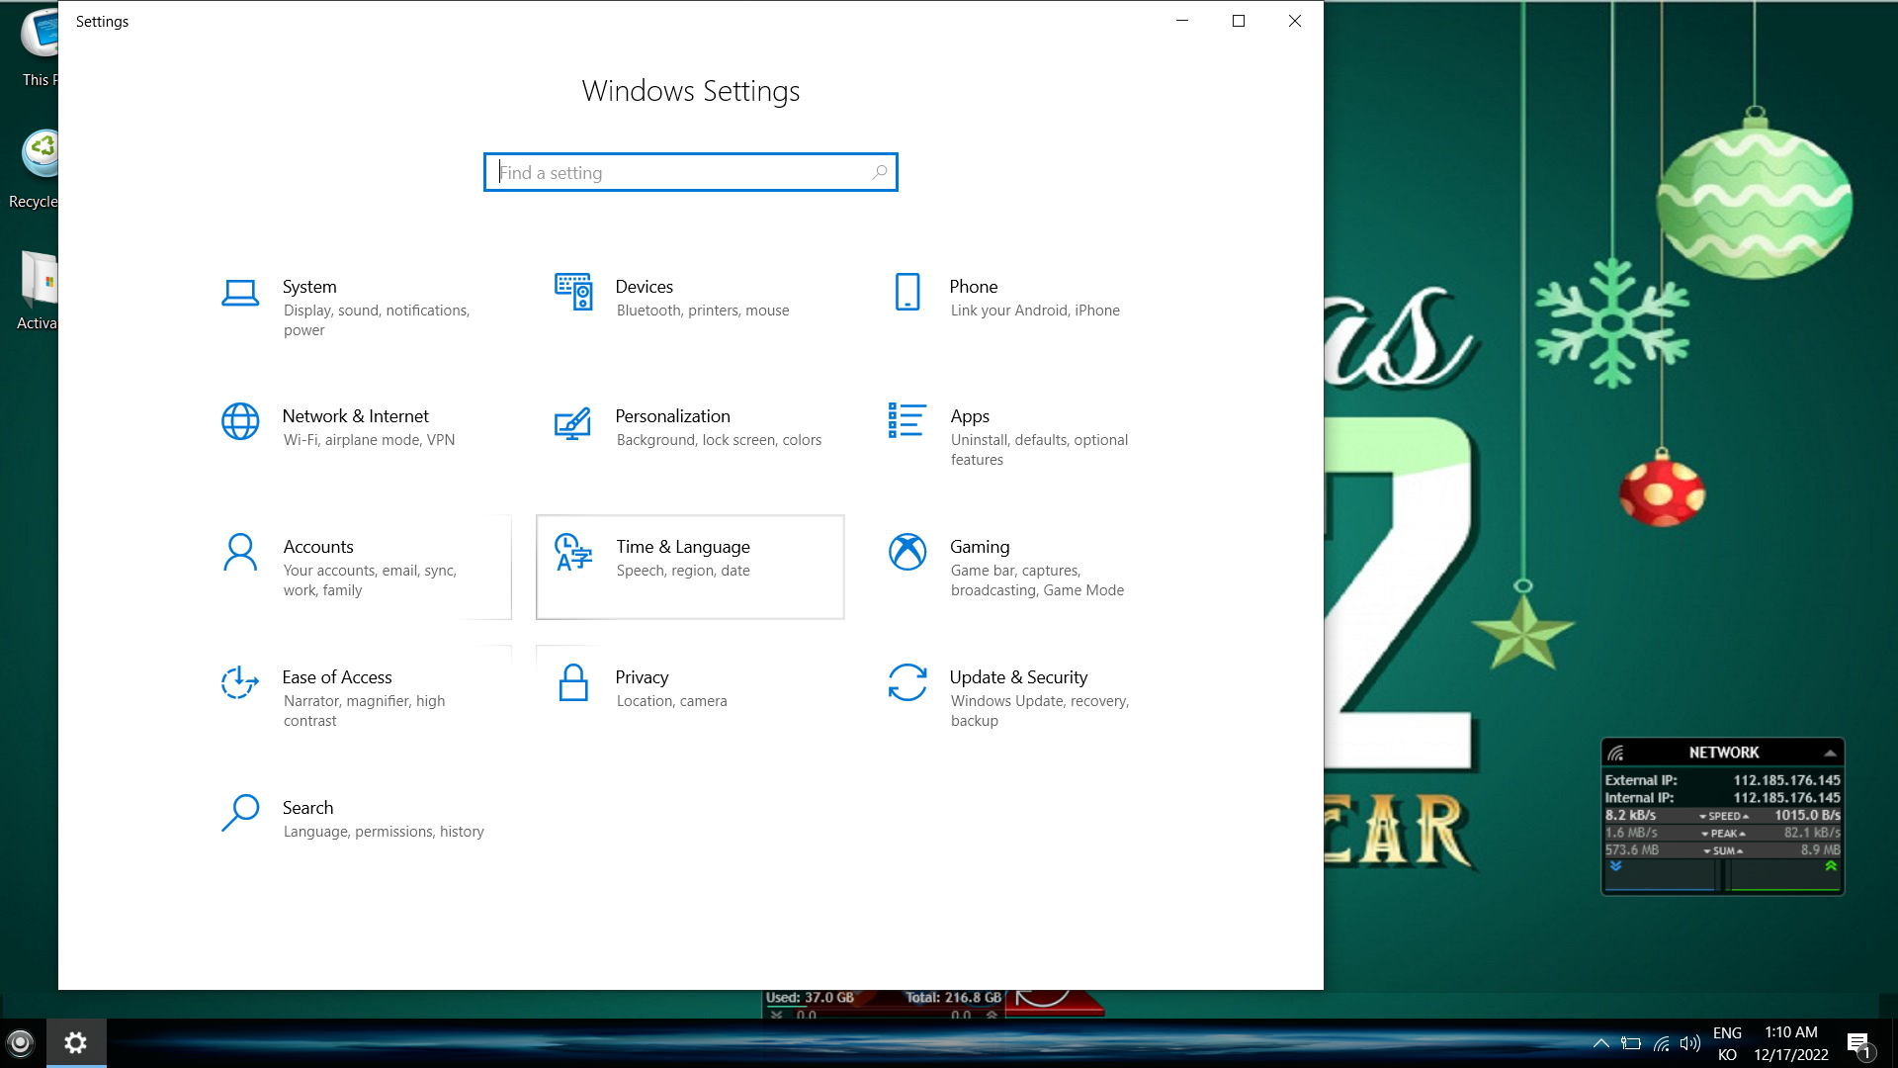Screen dimensions: 1898x1068
Task: Open the Network & Internet globe icon
Action: click(x=240, y=421)
